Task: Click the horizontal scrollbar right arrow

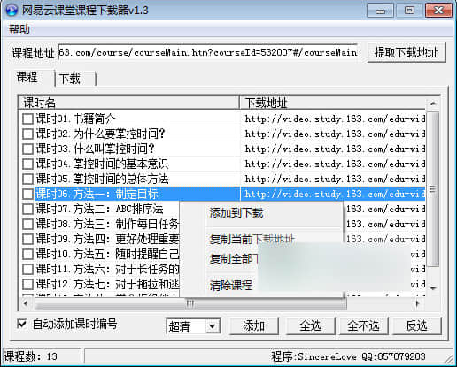Action: pyautogui.click(x=417, y=303)
